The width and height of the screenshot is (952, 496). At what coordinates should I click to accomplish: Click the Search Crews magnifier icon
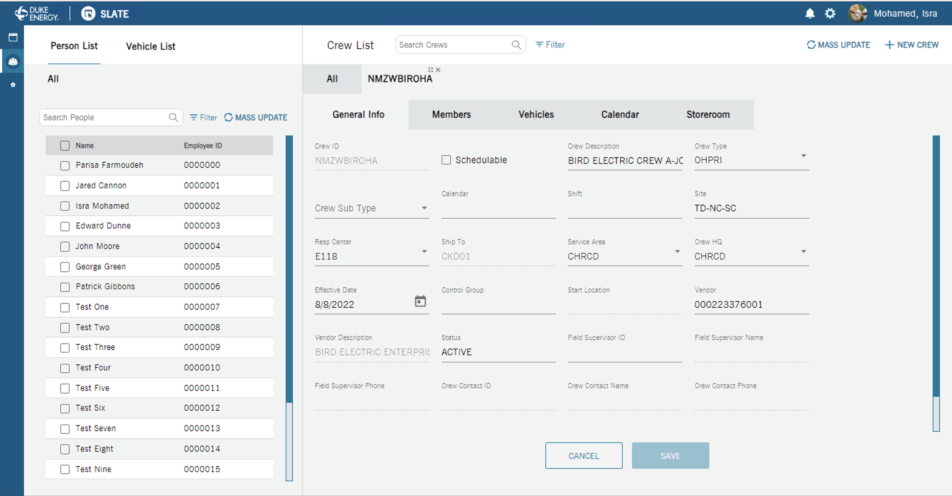pos(516,45)
